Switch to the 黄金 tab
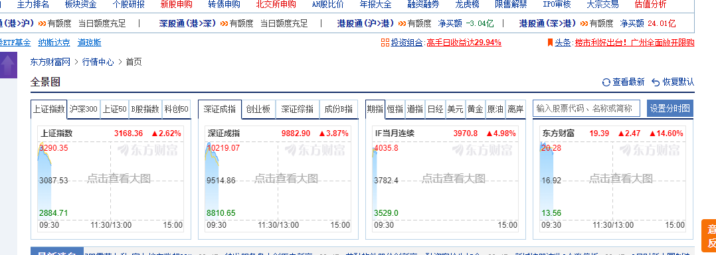The width and height of the screenshot is (716, 255). [x=476, y=110]
